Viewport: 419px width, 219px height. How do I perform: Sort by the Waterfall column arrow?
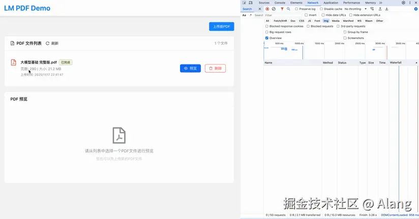(x=416, y=62)
